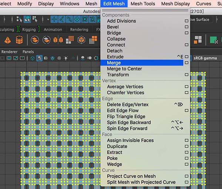Click the Combine meshes shelf icon
Image resolution: width=222 pixels, height=189 pixels.
coord(35,40)
